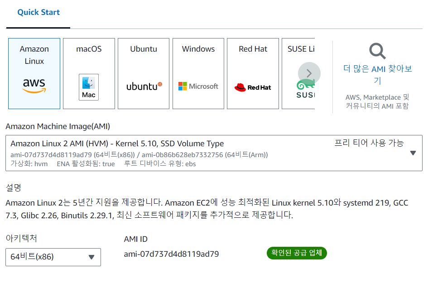428x283 pixels.
Task: Click the 'ENA 활성화됨: true' text
Action: [86, 164]
